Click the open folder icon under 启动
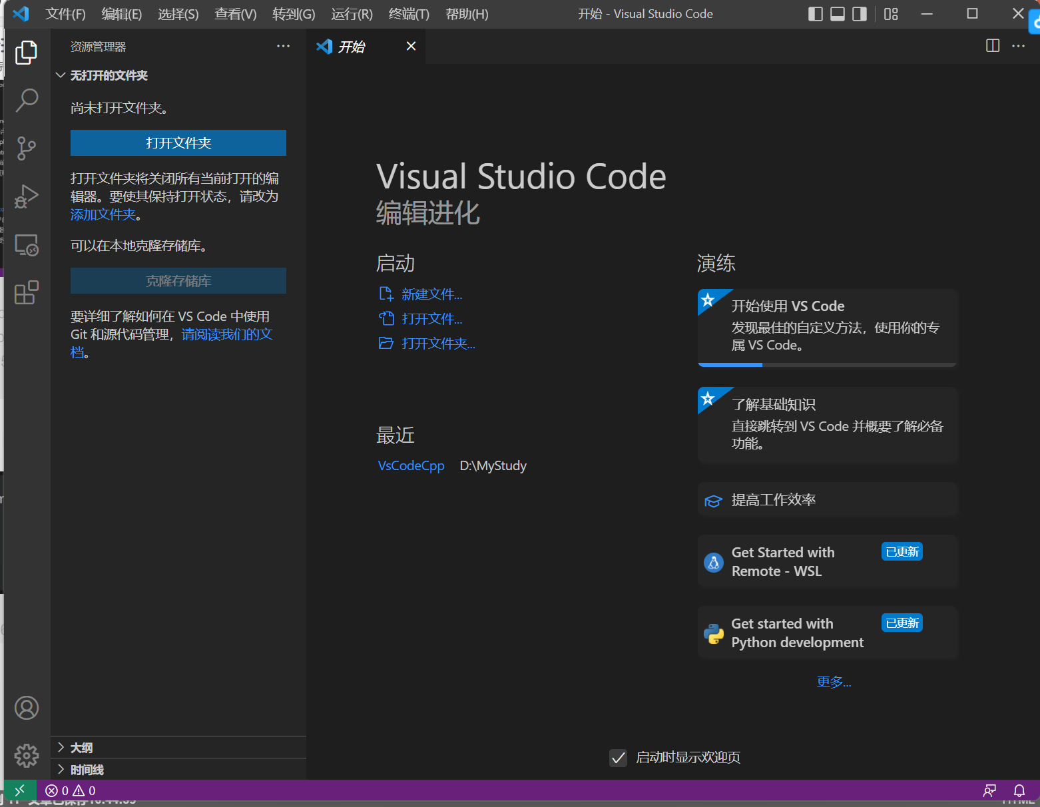1040x807 pixels. pyautogui.click(x=386, y=343)
